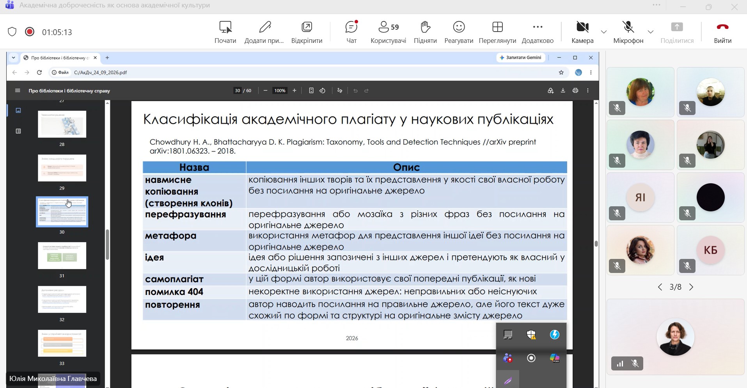Screen dimensions: 747x388
Task: Open Додатково more options menu
Action: 538,32
